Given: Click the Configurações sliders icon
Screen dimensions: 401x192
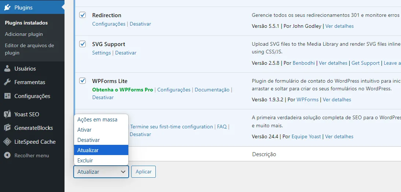Looking at the screenshot, I should click(7, 96).
